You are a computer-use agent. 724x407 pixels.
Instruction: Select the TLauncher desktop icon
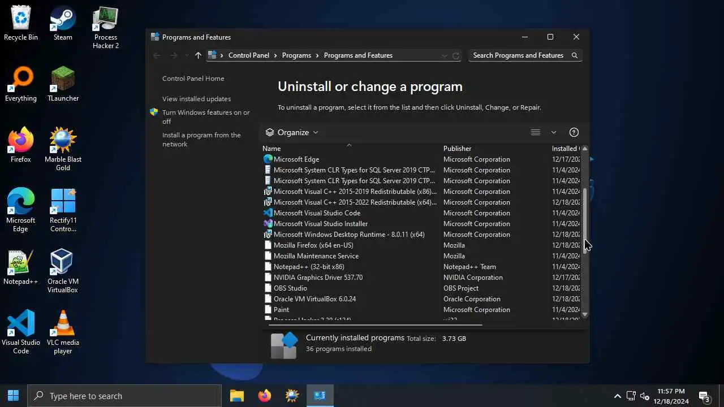point(63,84)
